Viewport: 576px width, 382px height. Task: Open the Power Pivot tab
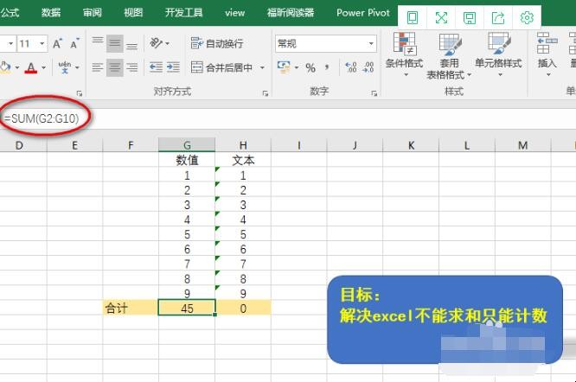[363, 13]
